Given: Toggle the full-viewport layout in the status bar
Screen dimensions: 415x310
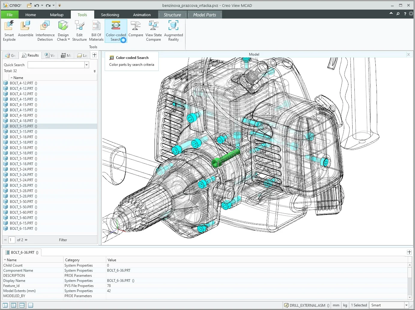Looking at the screenshot, I should click(31, 305).
